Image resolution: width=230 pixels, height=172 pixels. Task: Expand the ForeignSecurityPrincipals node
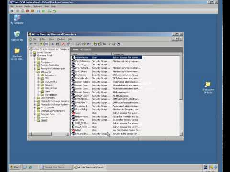(x=34, y=69)
